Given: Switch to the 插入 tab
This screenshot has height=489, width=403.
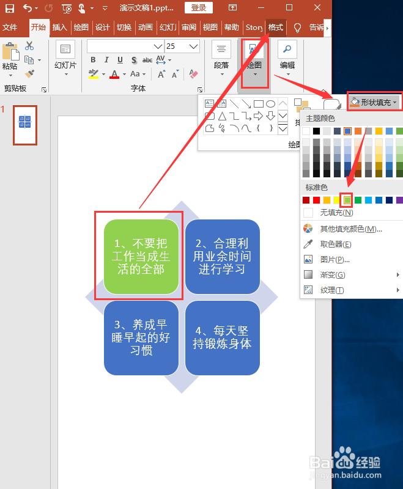Looking at the screenshot, I should click(60, 28).
